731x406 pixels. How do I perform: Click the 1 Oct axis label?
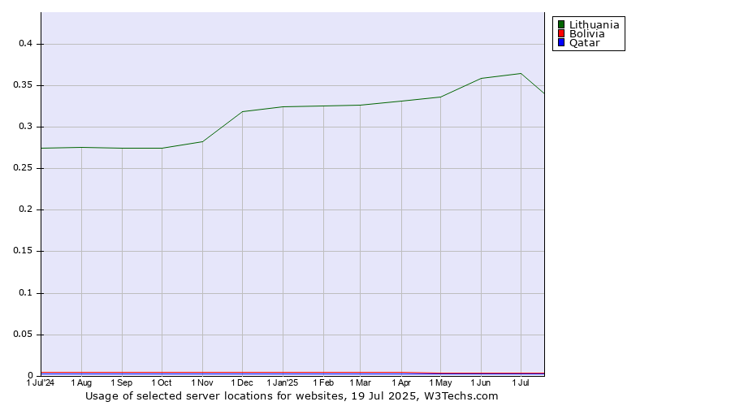tap(162, 382)
